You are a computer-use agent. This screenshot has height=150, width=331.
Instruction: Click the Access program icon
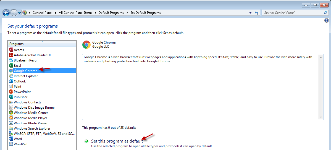pos(11,50)
